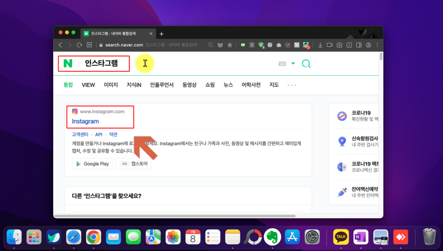Open the green shield adblock extension
Screen dimensions: 443x251
tap(261, 45)
